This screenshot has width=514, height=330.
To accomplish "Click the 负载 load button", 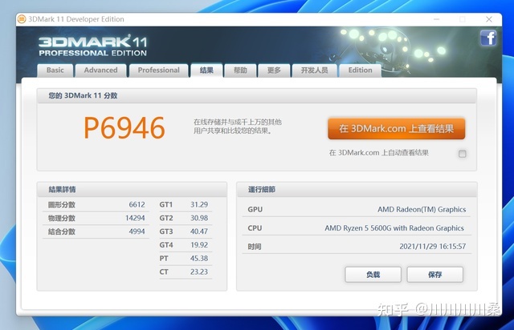I will tap(373, 275).
